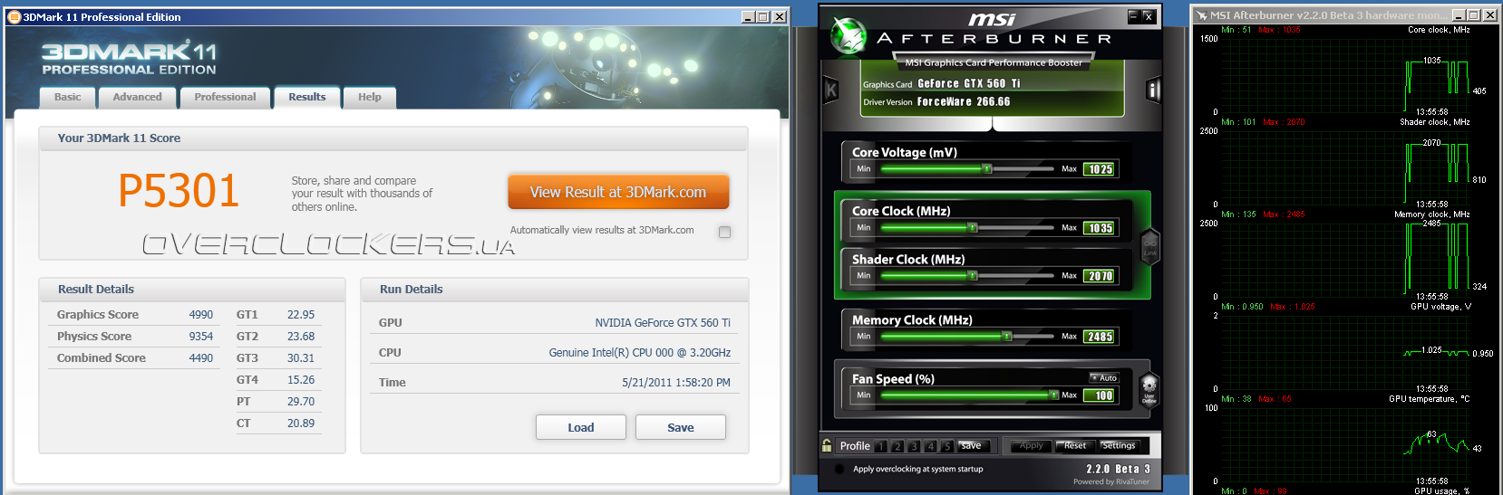1503x495 pixels.
Task: Click the Fan Speed value field 100
Action: [x=1101, y=395]
